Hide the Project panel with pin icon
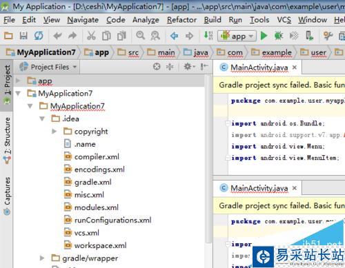 204,67
